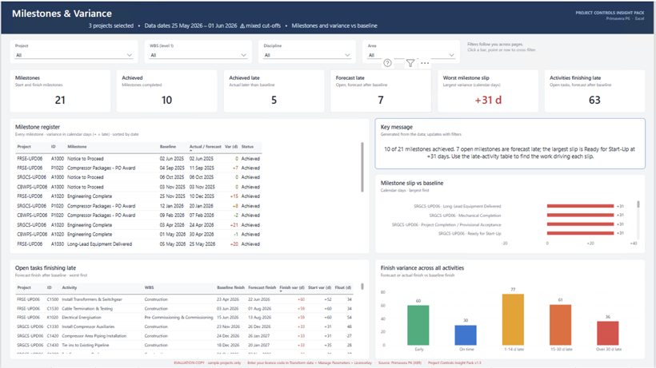Click the yellow 1-14 d late bar
The image size is (656, 368).
(513, 319)
